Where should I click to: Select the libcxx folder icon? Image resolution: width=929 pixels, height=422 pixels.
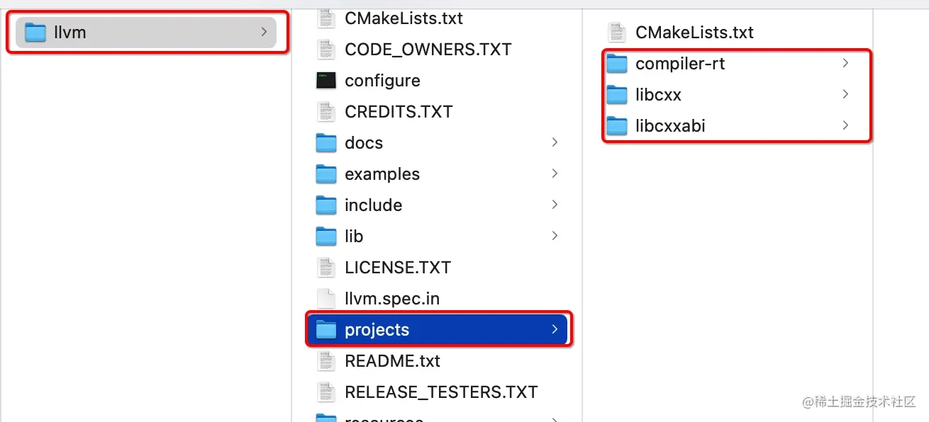pos(617,95)
